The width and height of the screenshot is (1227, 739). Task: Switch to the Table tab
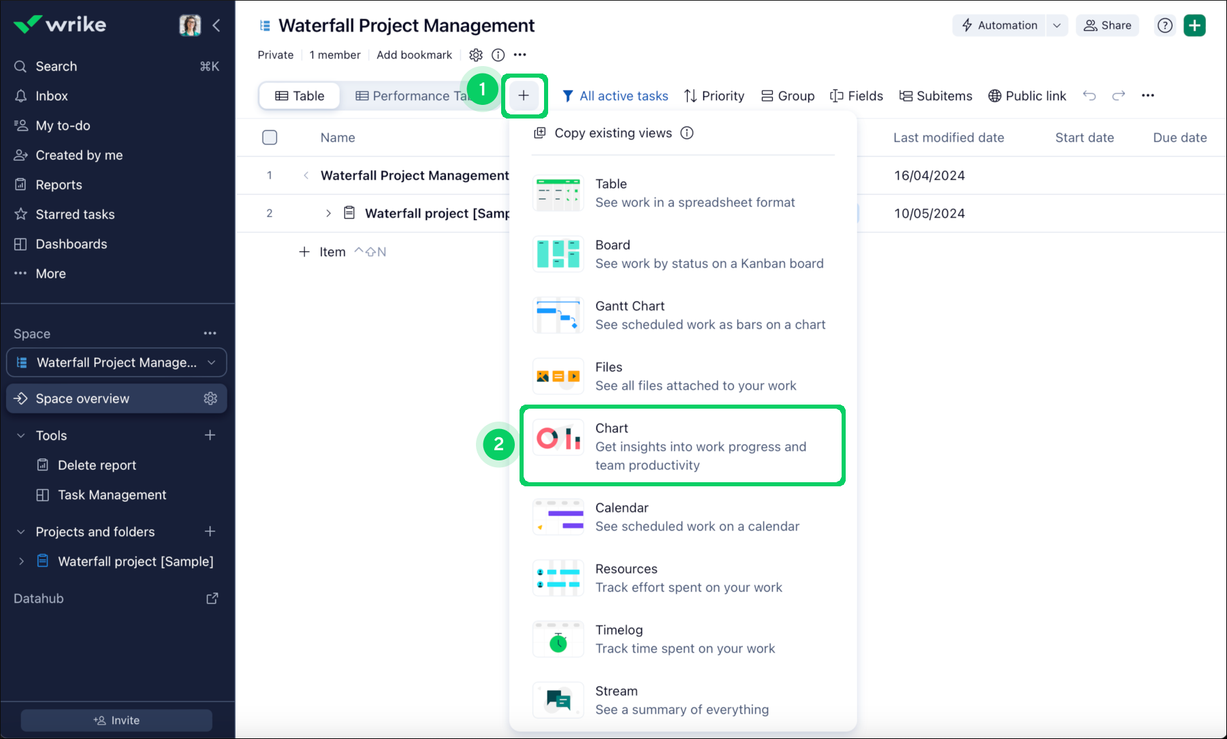pyautogui.click(x=300, y=96)
